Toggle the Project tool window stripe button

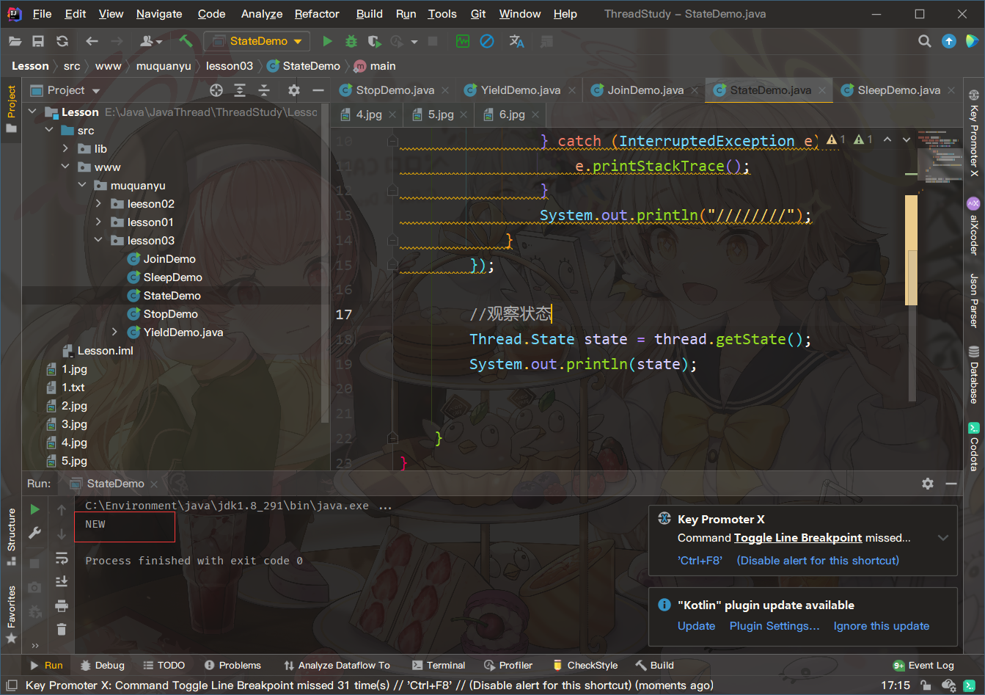point(11,109)
